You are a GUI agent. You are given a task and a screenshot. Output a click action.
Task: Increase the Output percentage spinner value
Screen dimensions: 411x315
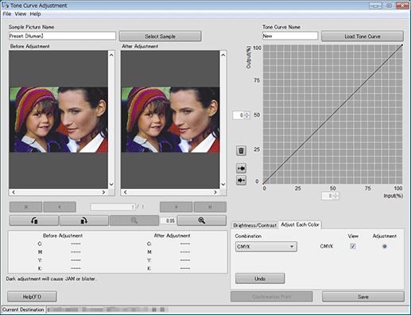coord(246,113)
